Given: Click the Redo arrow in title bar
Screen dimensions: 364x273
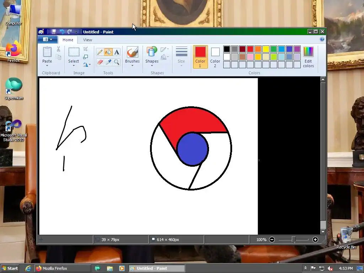Looking at the screenshot, I should pyautogui.click(x=69, y=32).
